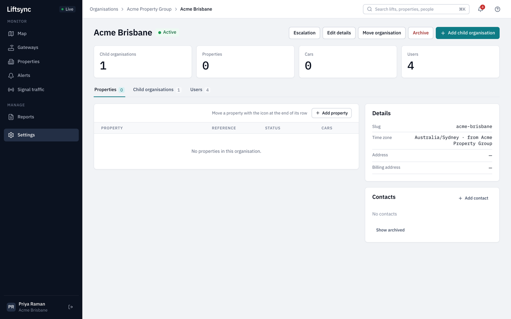Click the Properties stat card
The height and width of the screenshot is (319, 511).
pos(245,62)
